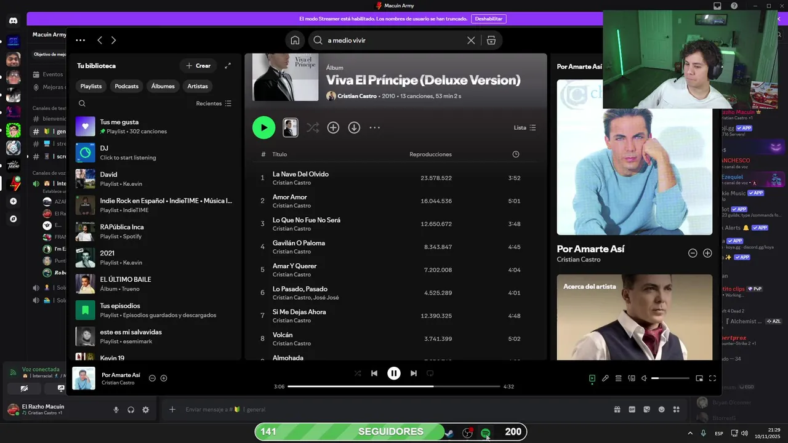Open Spotify icon in the taskbar
This screenshot has width=788, height=443.
[486, 433]
